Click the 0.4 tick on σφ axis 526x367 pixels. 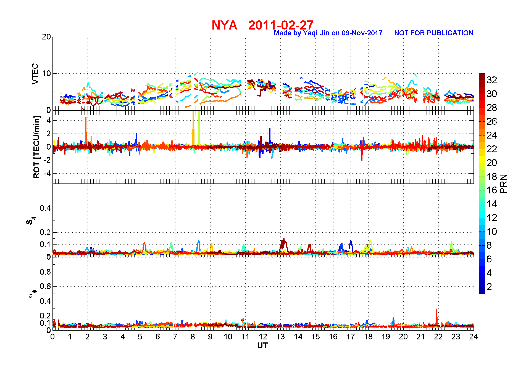point(45,301)
